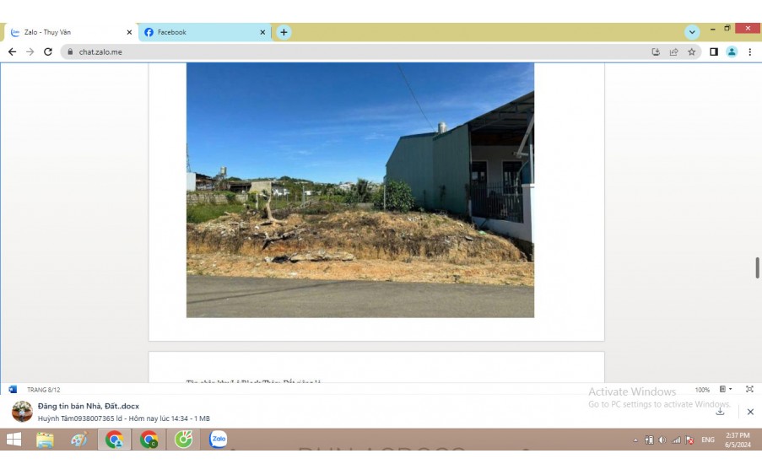Switch to the Facebook tab
Viewport: 762px width, 475px height.
pyautogui.click(x=203, y=32)
